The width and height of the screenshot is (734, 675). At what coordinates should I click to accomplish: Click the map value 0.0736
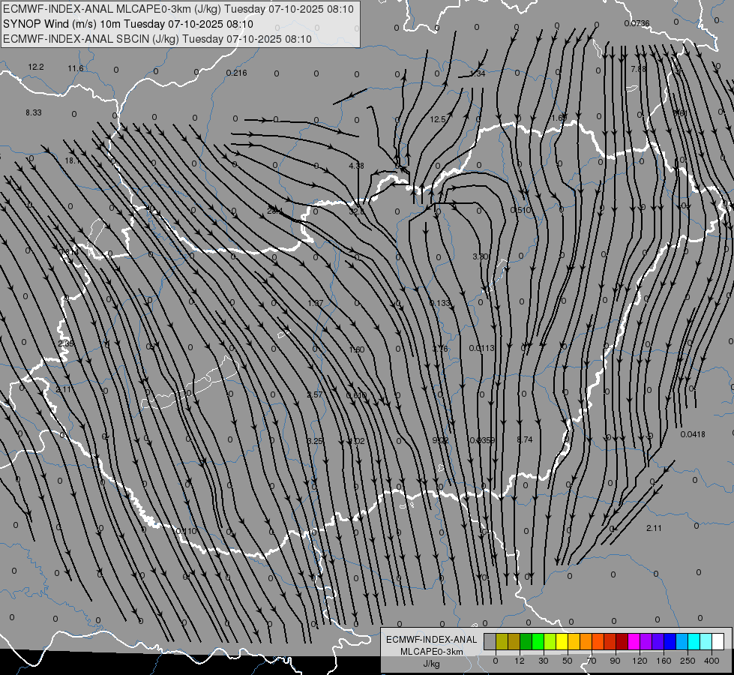coord(637,23)
